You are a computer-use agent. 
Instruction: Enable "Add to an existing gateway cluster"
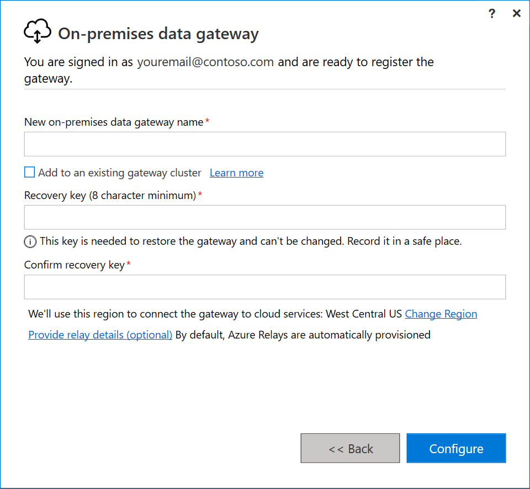coord(29,172)
